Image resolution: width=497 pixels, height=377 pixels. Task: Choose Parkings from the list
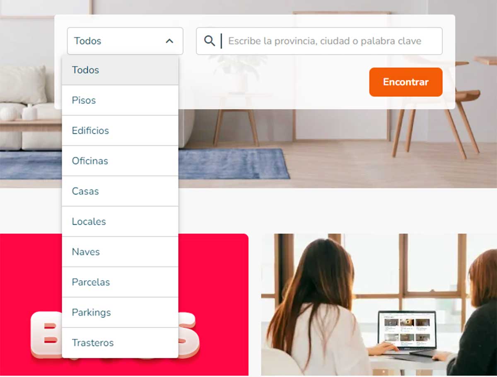tap(120, 312)
